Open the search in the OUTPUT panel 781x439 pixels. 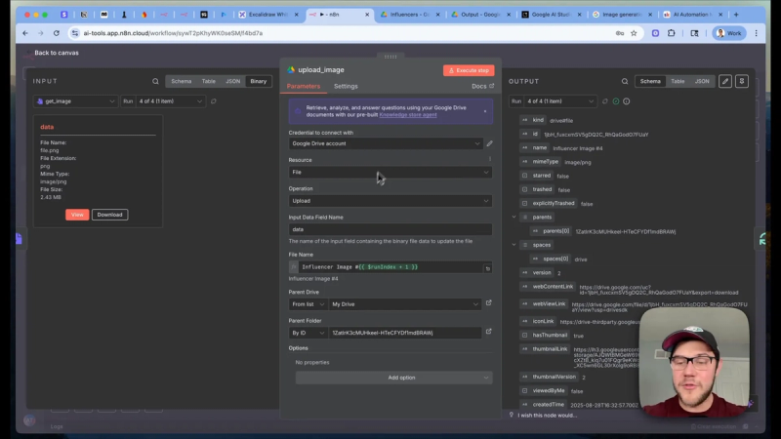tap(625, 81)
